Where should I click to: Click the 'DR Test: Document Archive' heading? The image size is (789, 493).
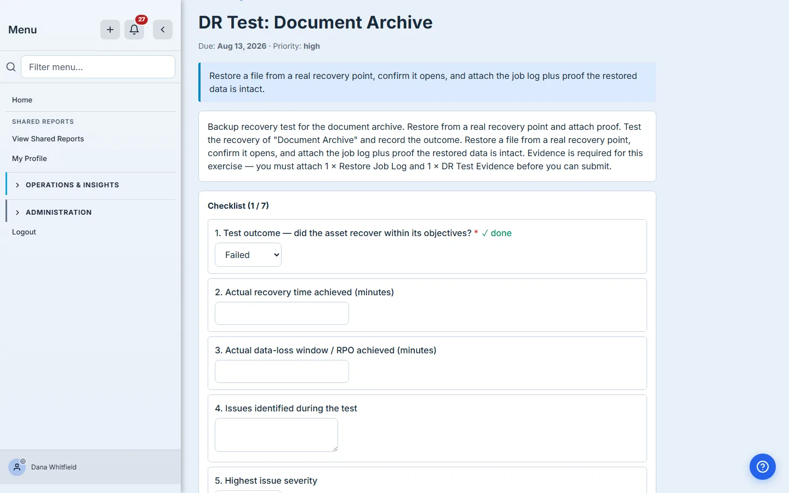tap(316, 22)
